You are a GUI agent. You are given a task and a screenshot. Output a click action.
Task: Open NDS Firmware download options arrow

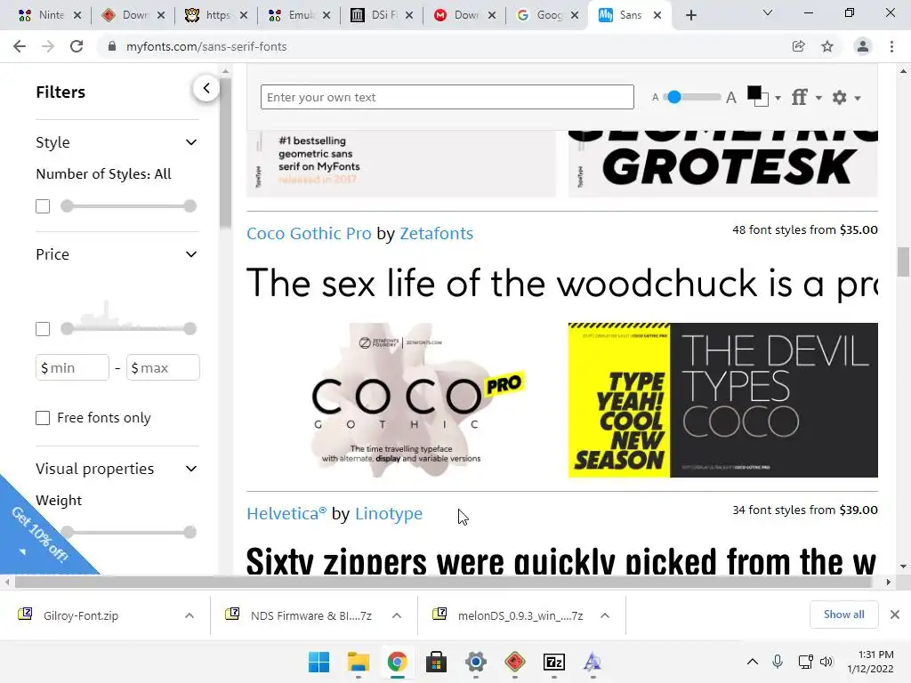pyautogui.click(x=397, y=615)
